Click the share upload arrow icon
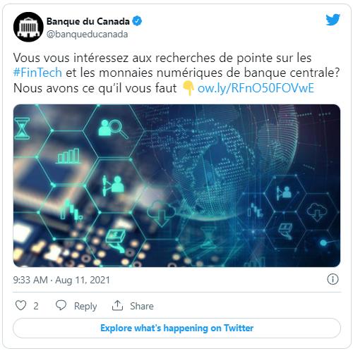 pos(117,305)
